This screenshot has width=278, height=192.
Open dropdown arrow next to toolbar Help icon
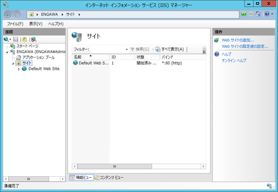click(272, 14)
